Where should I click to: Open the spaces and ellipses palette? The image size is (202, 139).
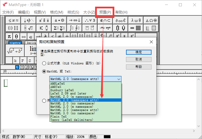point(29,20)
